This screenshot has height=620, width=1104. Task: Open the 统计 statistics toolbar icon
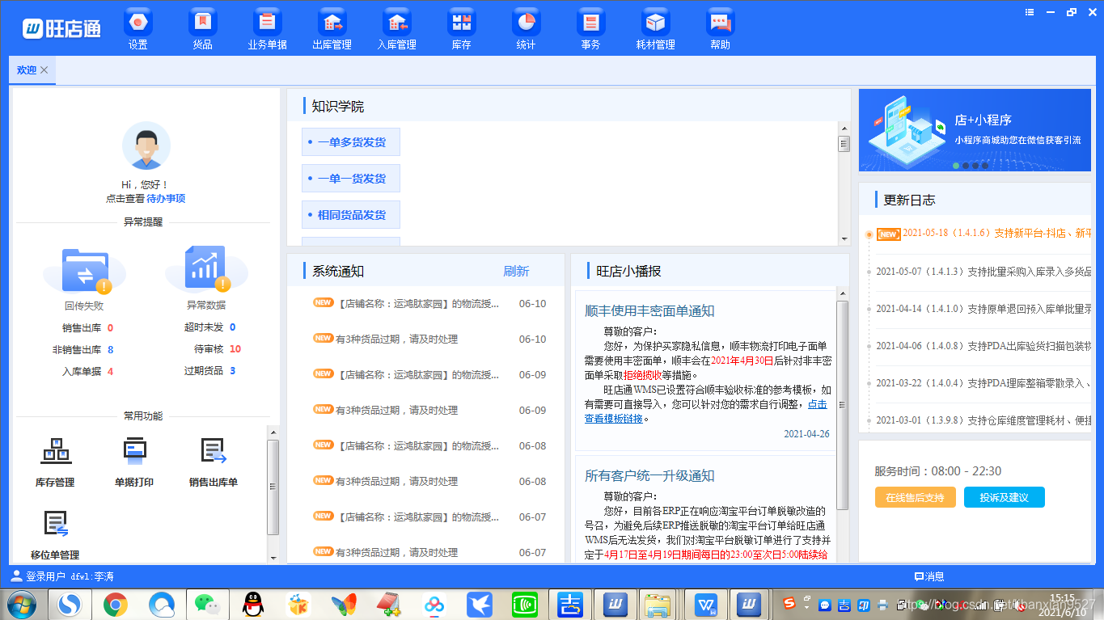click(527, 22)
